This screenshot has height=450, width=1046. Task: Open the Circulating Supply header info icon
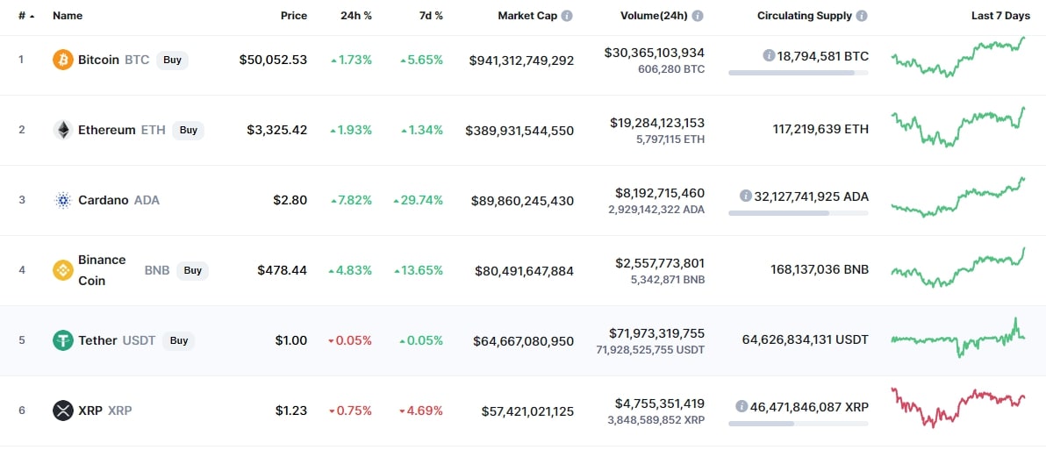862,16
